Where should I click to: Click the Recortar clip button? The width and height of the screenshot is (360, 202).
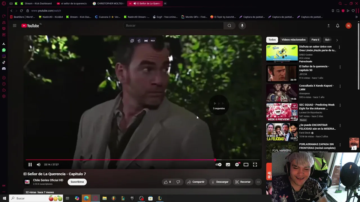click(x=243, y=182)
